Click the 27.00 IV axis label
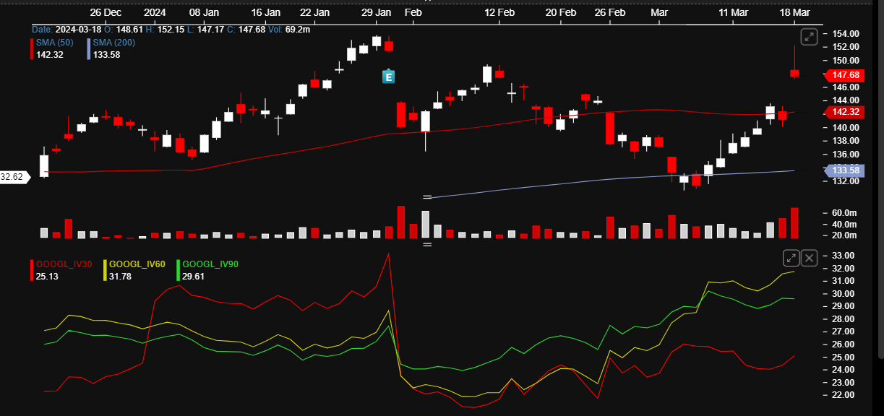Viewport: 884px width, 416px height. [x=844, y=331]
